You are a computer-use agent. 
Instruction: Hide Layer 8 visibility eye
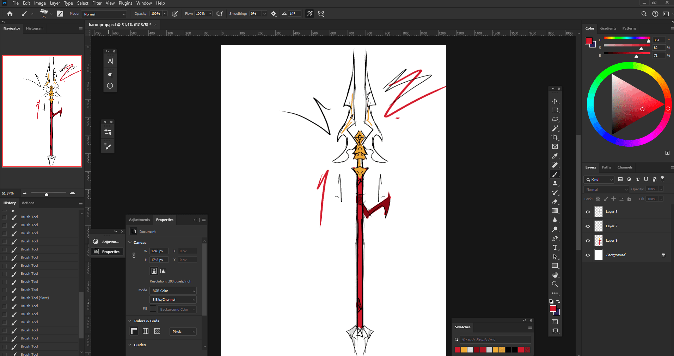(x=588, y=212)
